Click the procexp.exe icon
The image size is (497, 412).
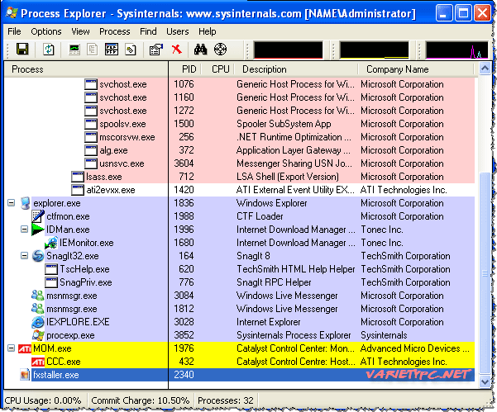[x=38, y=335]
